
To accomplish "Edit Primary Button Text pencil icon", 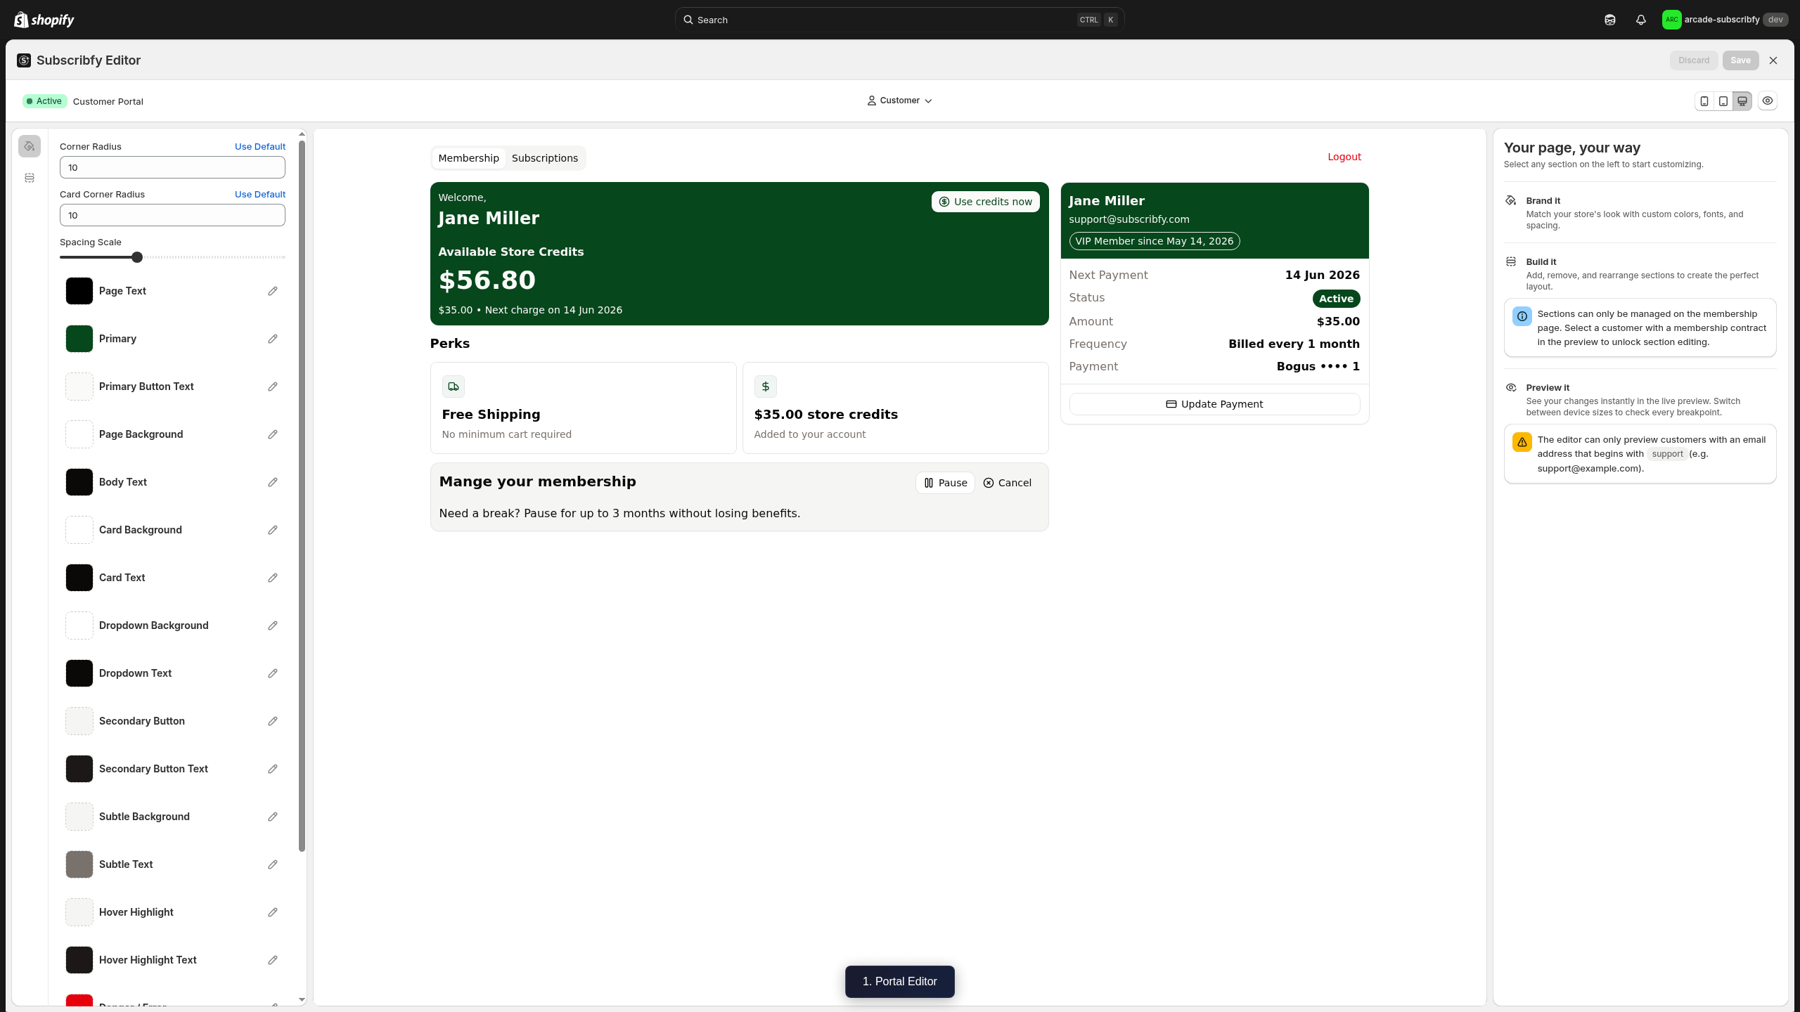I will (x=273, y=387).
